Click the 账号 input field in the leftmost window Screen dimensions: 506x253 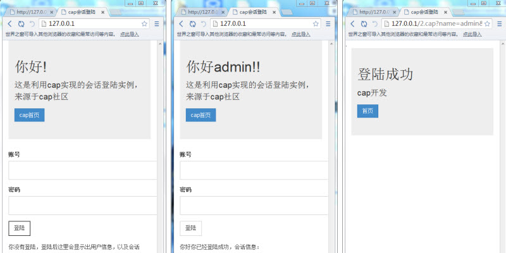pyautogui.click(x=82, y=170)
